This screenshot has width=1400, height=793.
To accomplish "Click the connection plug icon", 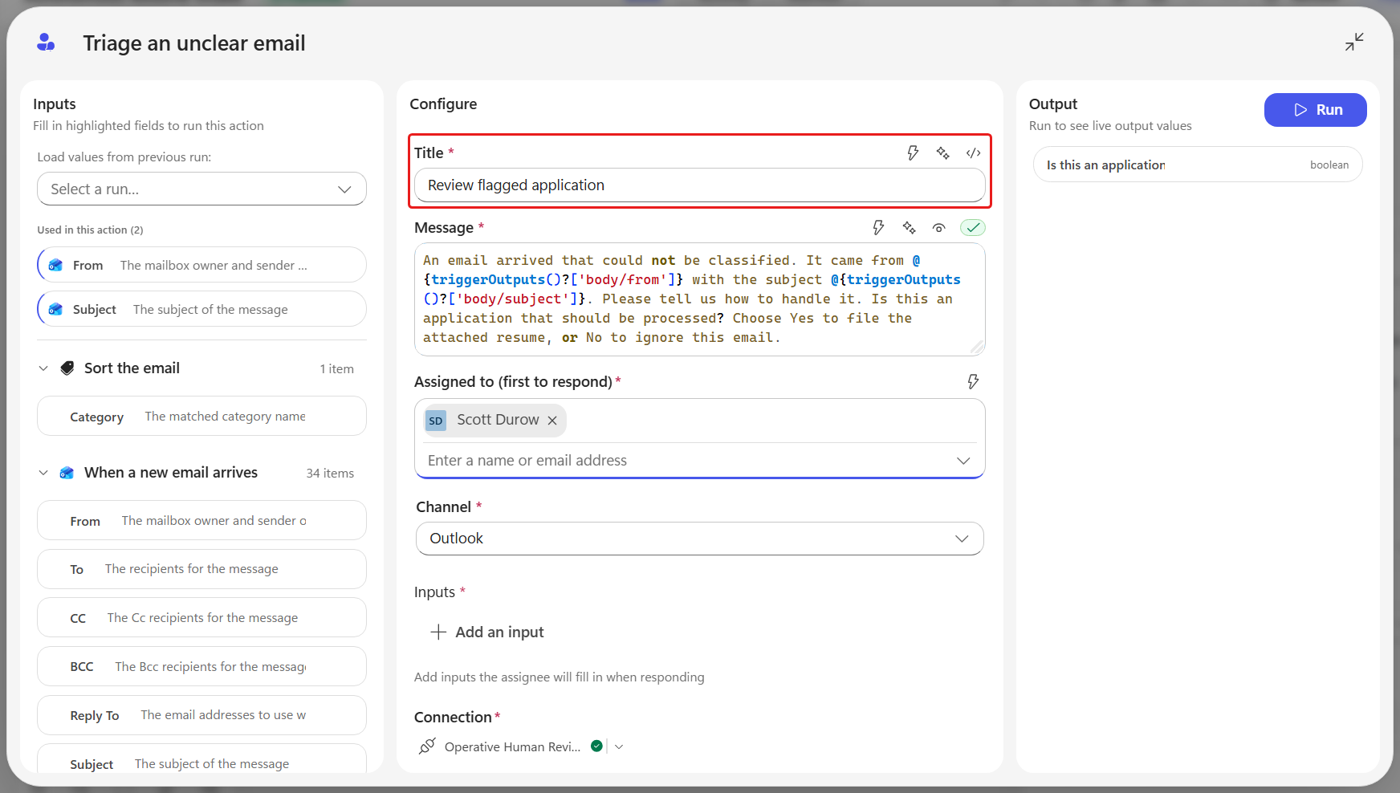I will (x=427, y=746).
